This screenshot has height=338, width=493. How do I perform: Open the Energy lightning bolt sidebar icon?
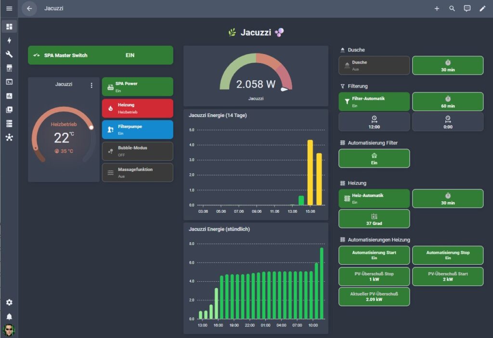tap(9, 40)
